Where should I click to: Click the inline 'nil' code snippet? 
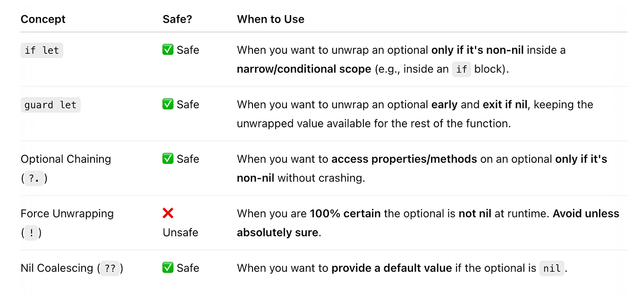coord(552,268)
